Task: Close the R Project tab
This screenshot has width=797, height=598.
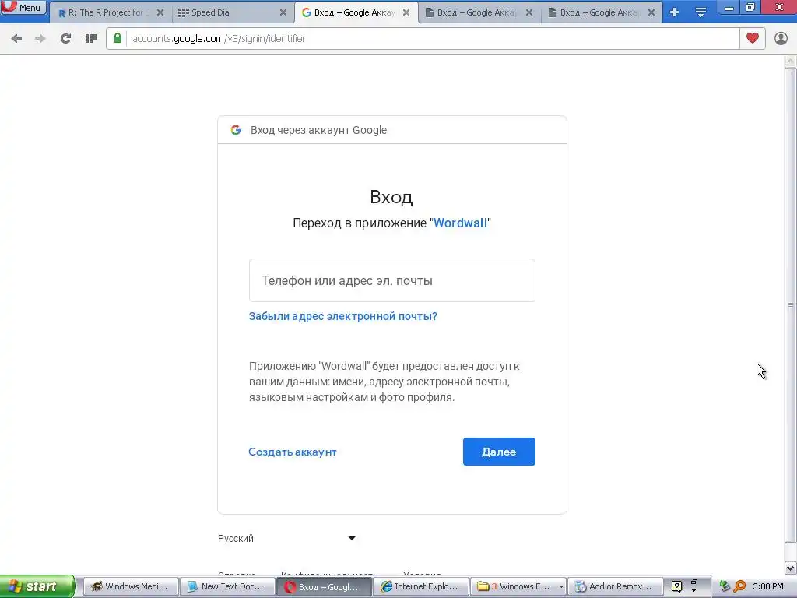Action: click(160, 12)
